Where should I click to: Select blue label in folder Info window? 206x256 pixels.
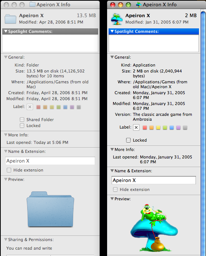click(65, 107)
